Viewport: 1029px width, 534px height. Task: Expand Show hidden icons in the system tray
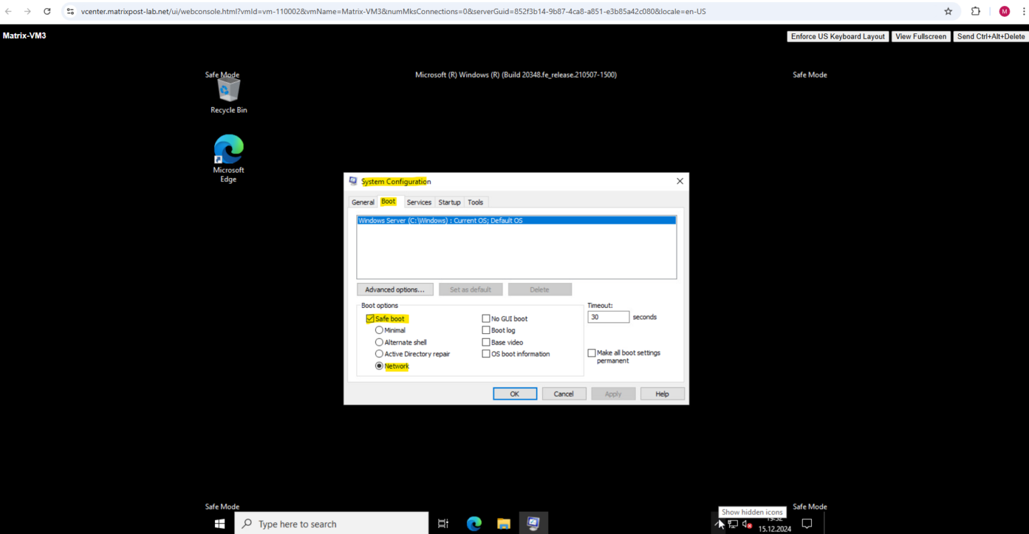pyautogui.click(x=719, y=524)
